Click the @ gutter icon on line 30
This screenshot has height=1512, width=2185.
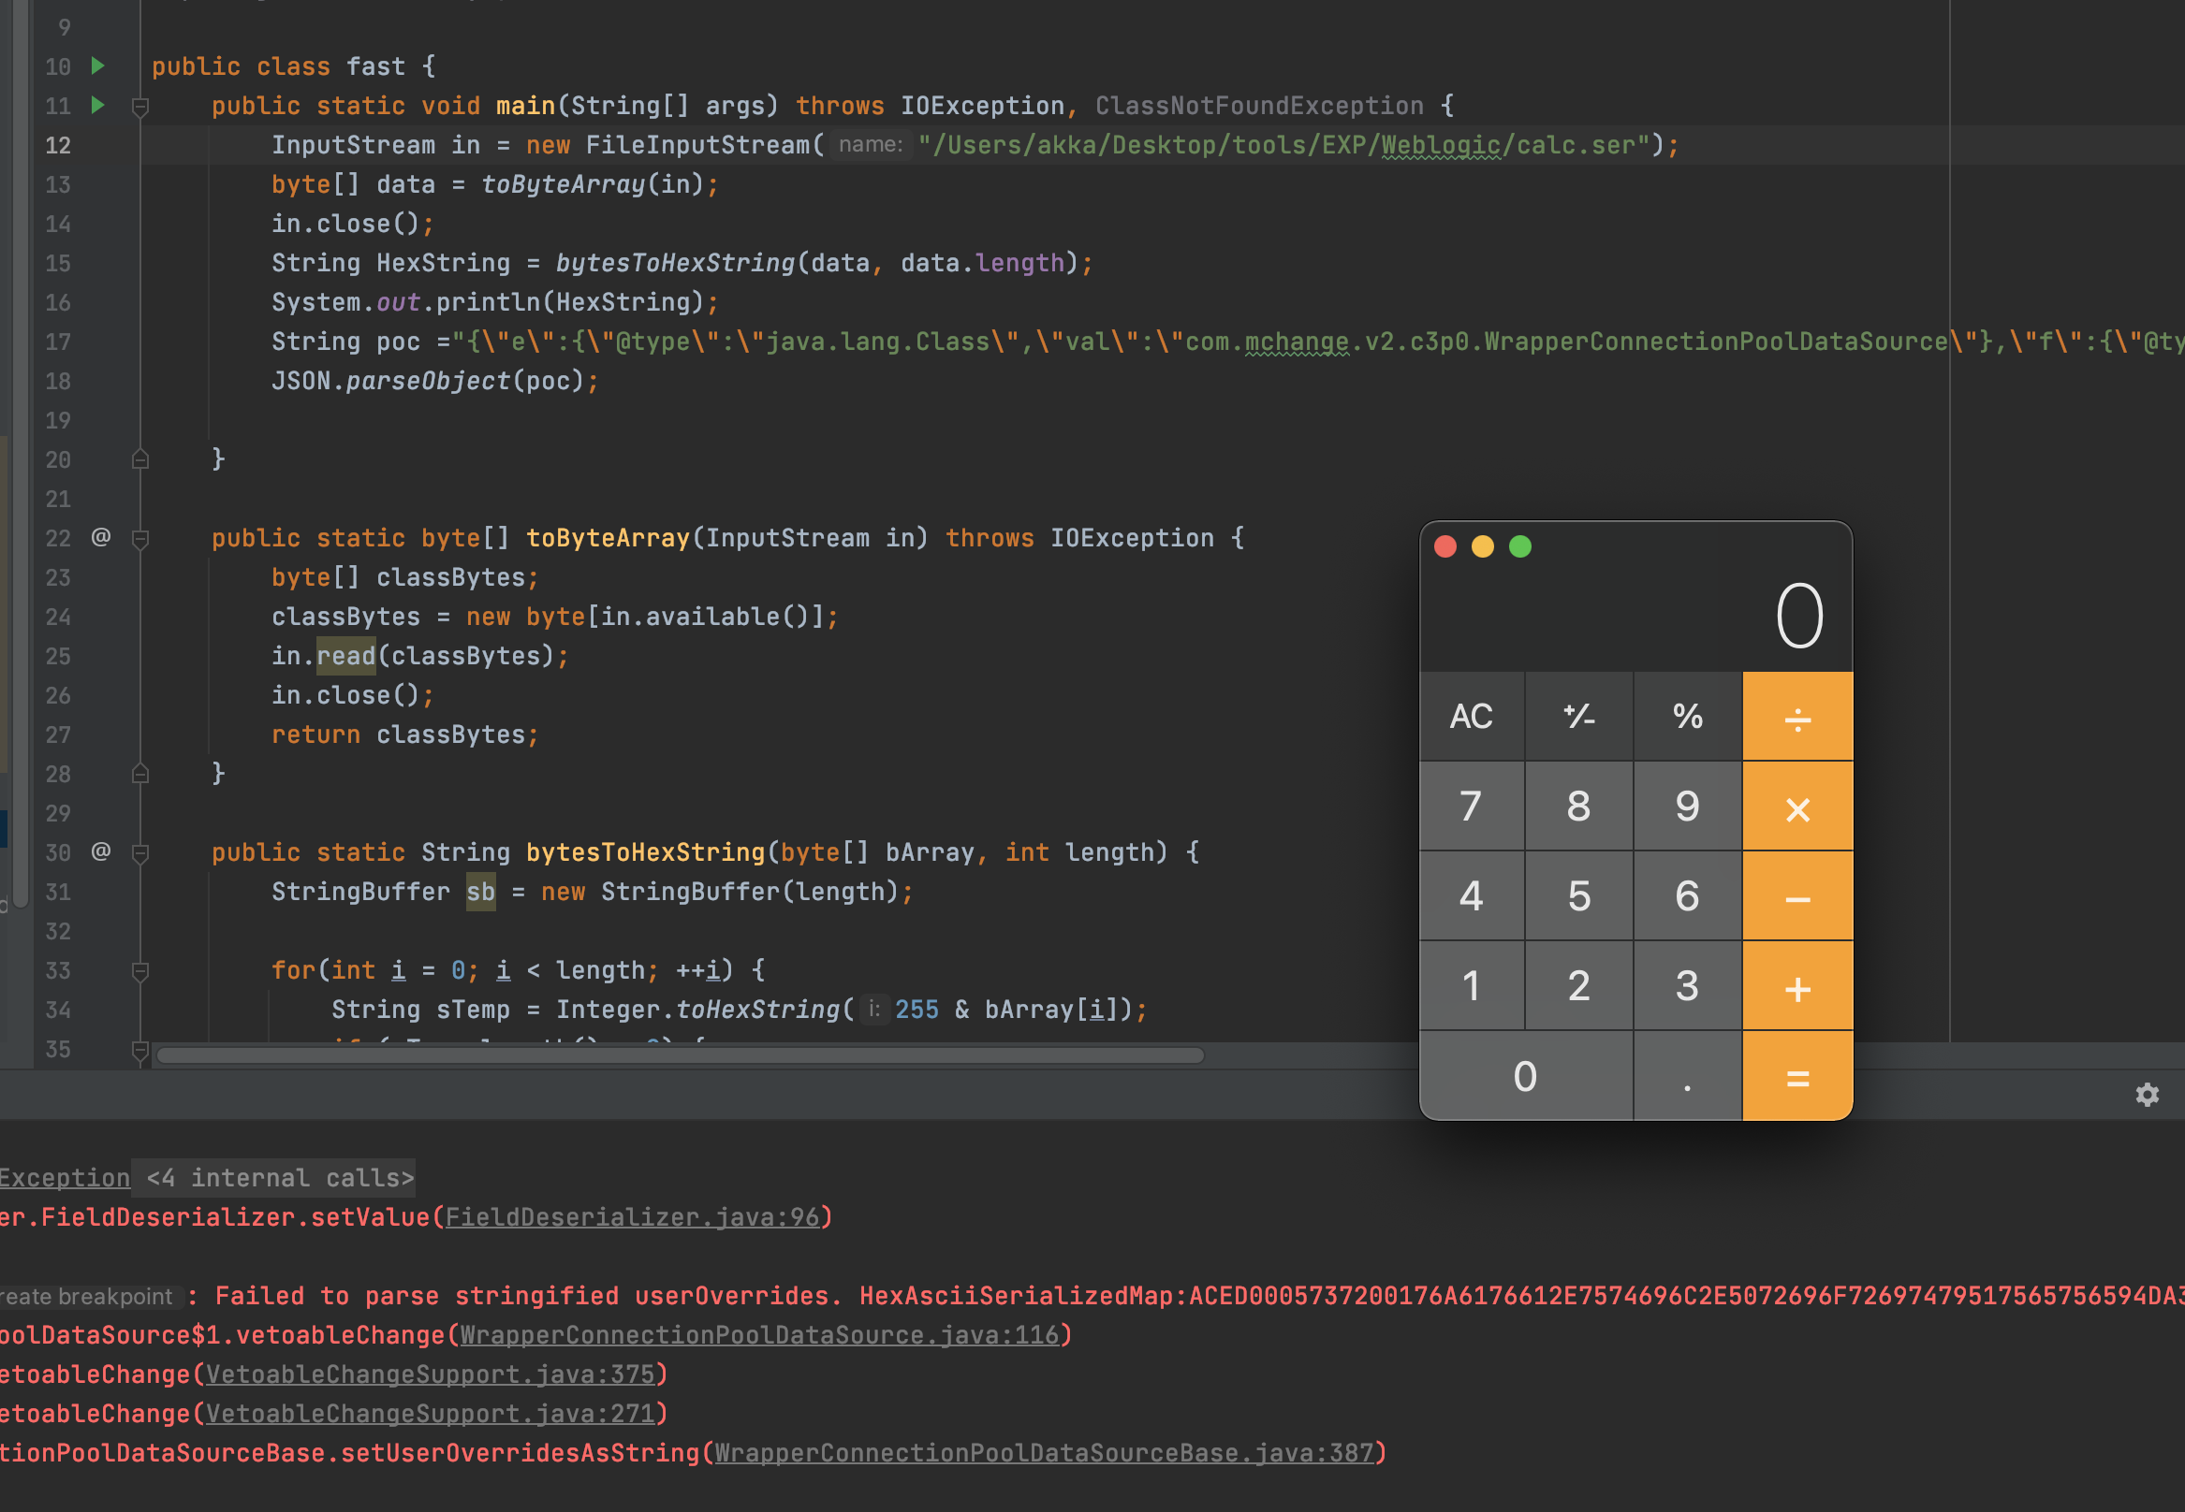click(100, 851)
